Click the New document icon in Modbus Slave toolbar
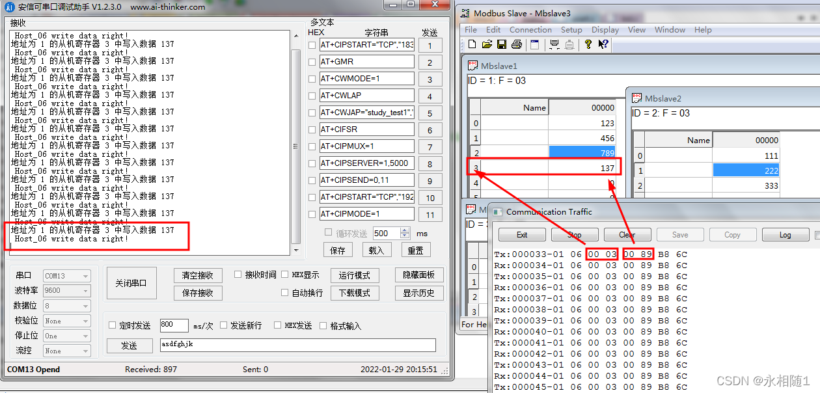 tap(472, 44)
